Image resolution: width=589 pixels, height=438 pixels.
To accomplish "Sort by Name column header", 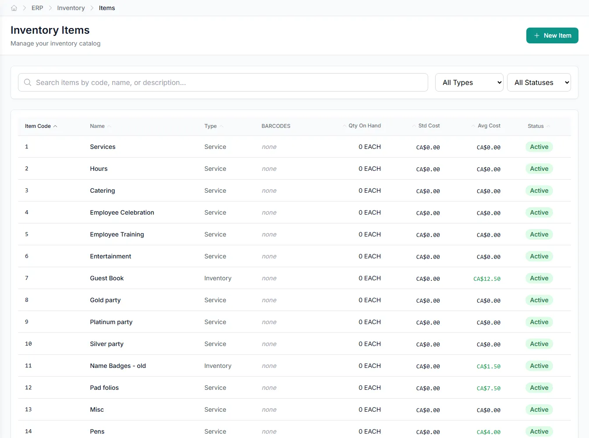I will click(x=100, y=126).
